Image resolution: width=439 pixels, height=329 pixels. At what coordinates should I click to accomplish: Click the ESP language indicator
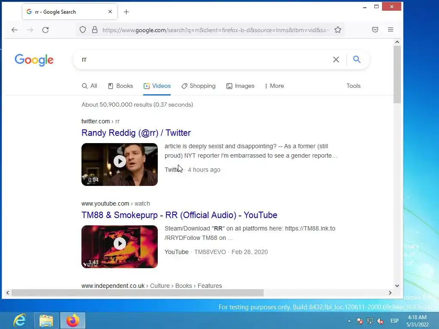click(x=394, y=320)
